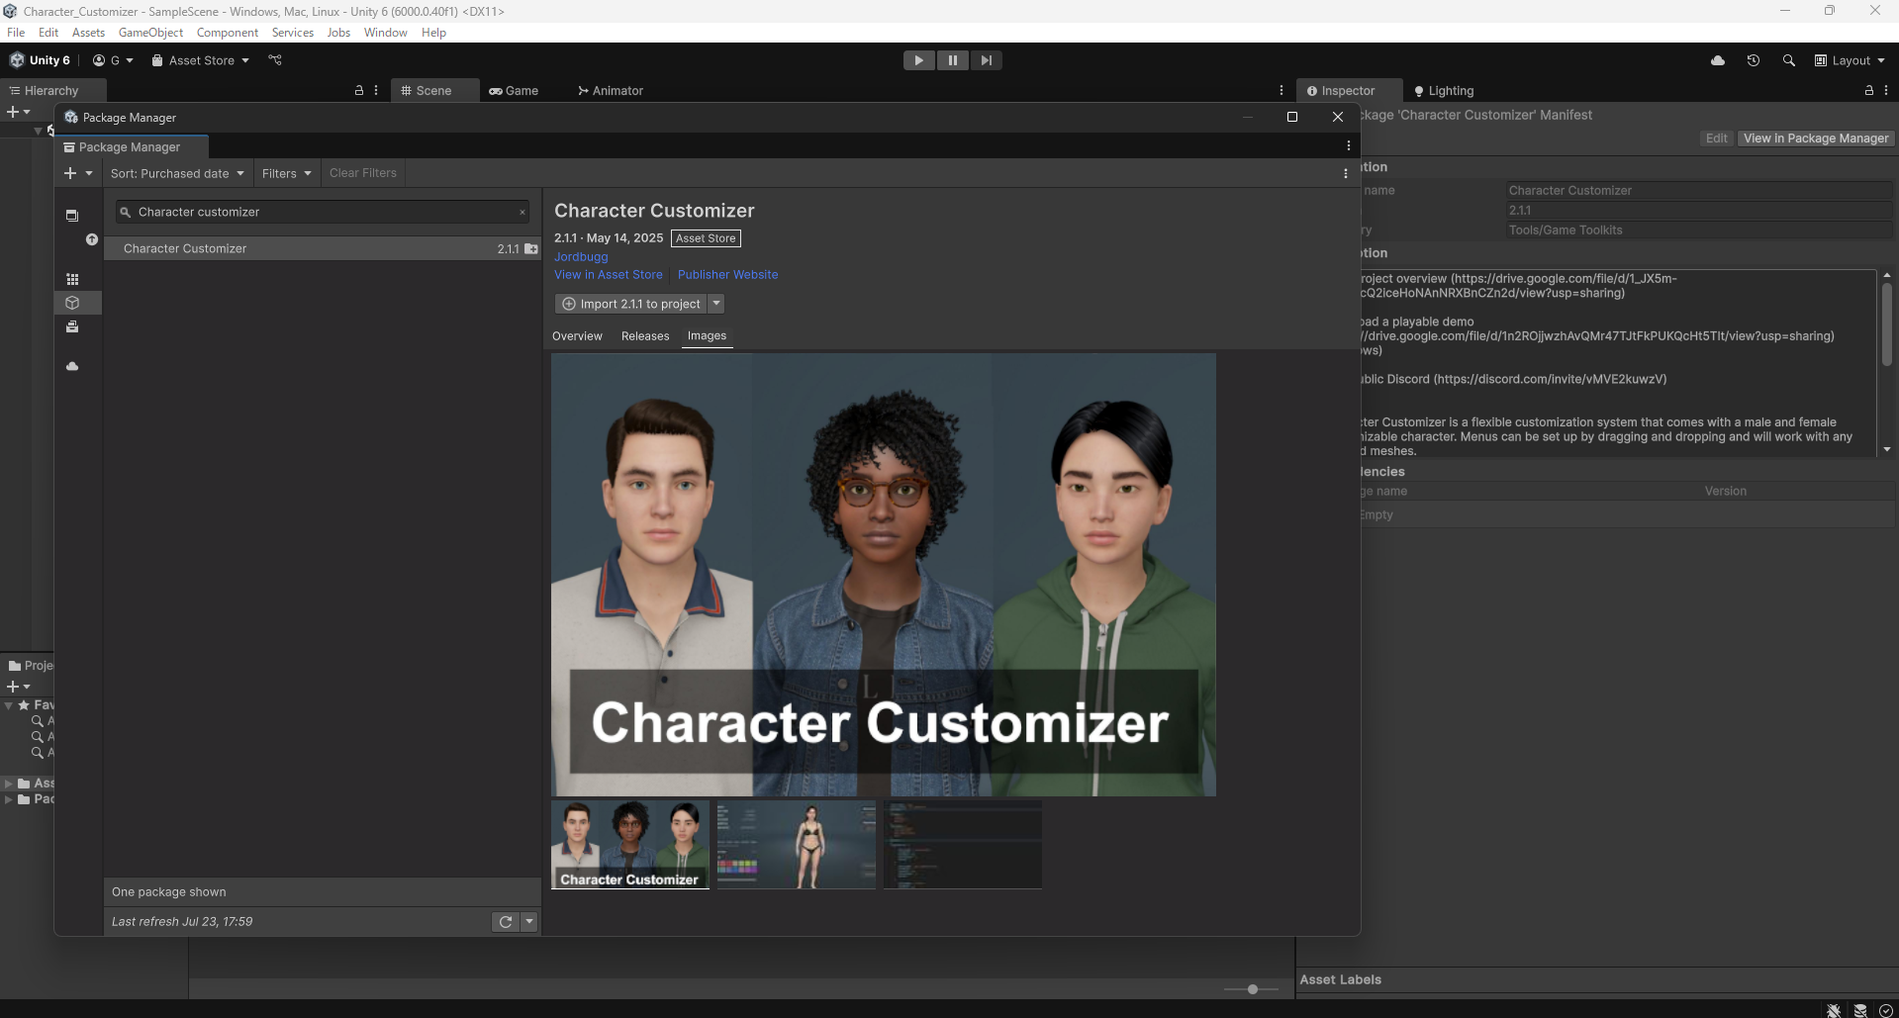Toggle the Inspector panel lock
1899x1018 pixels.
coord(1869,90)
